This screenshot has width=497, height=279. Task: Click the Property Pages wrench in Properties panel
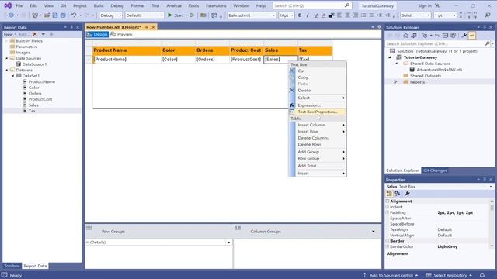tap(407, 194)
